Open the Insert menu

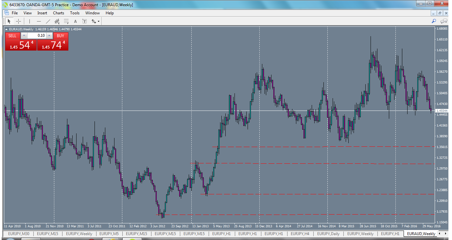coord(42,13)
